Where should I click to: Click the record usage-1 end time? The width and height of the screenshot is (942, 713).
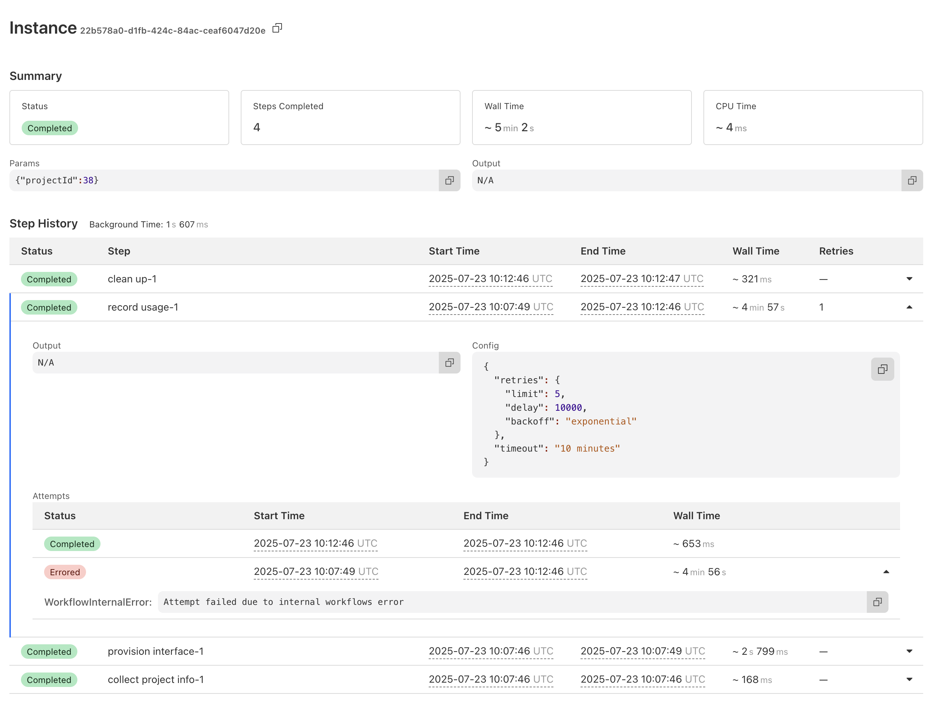click(642, 307)
